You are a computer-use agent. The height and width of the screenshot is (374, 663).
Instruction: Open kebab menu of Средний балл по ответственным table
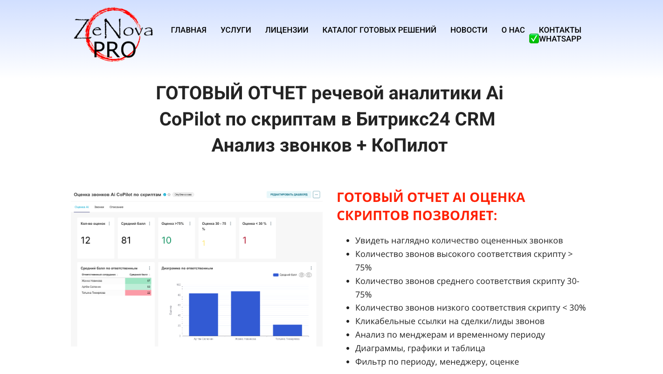point(150,268)
